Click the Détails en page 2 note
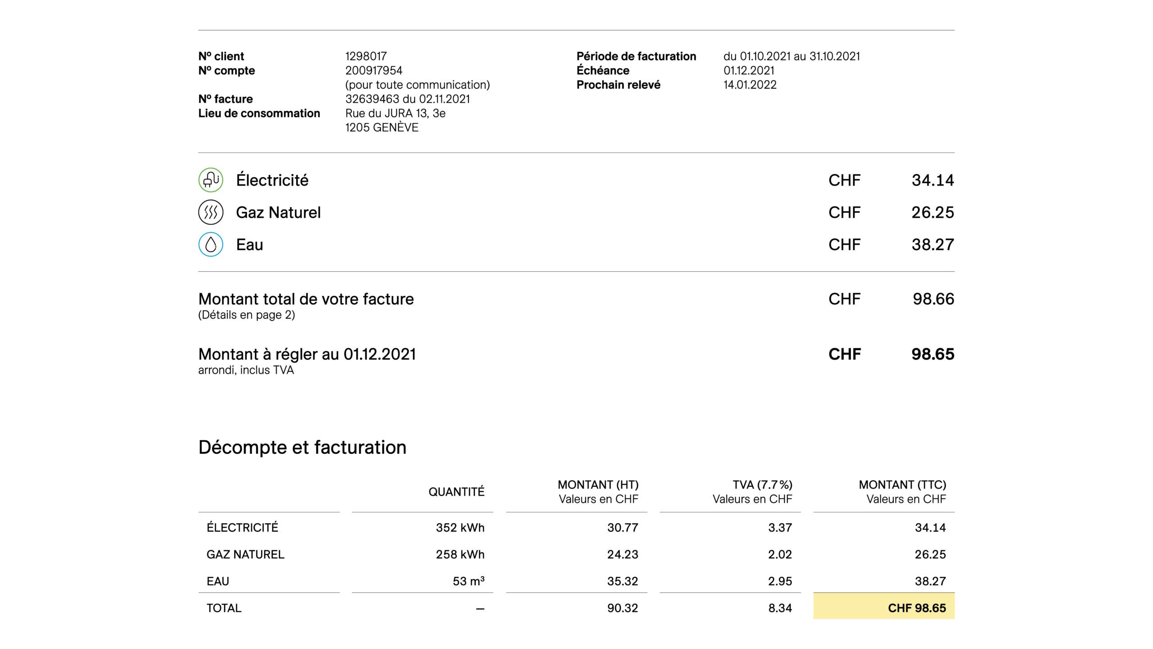This screenshot has width=1153, height=649. pos(246,315)
